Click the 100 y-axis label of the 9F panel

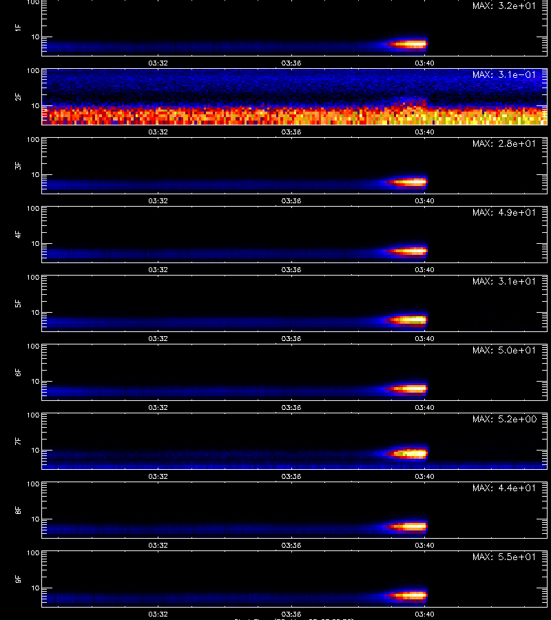[x=33, y=552]
